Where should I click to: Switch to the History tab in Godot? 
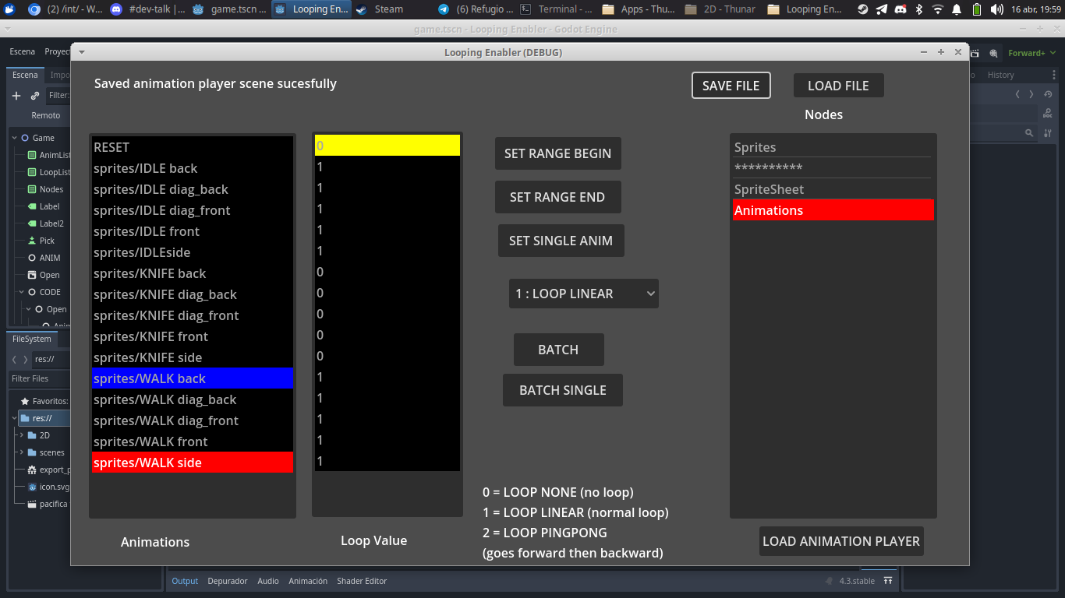pos(1000,75)
